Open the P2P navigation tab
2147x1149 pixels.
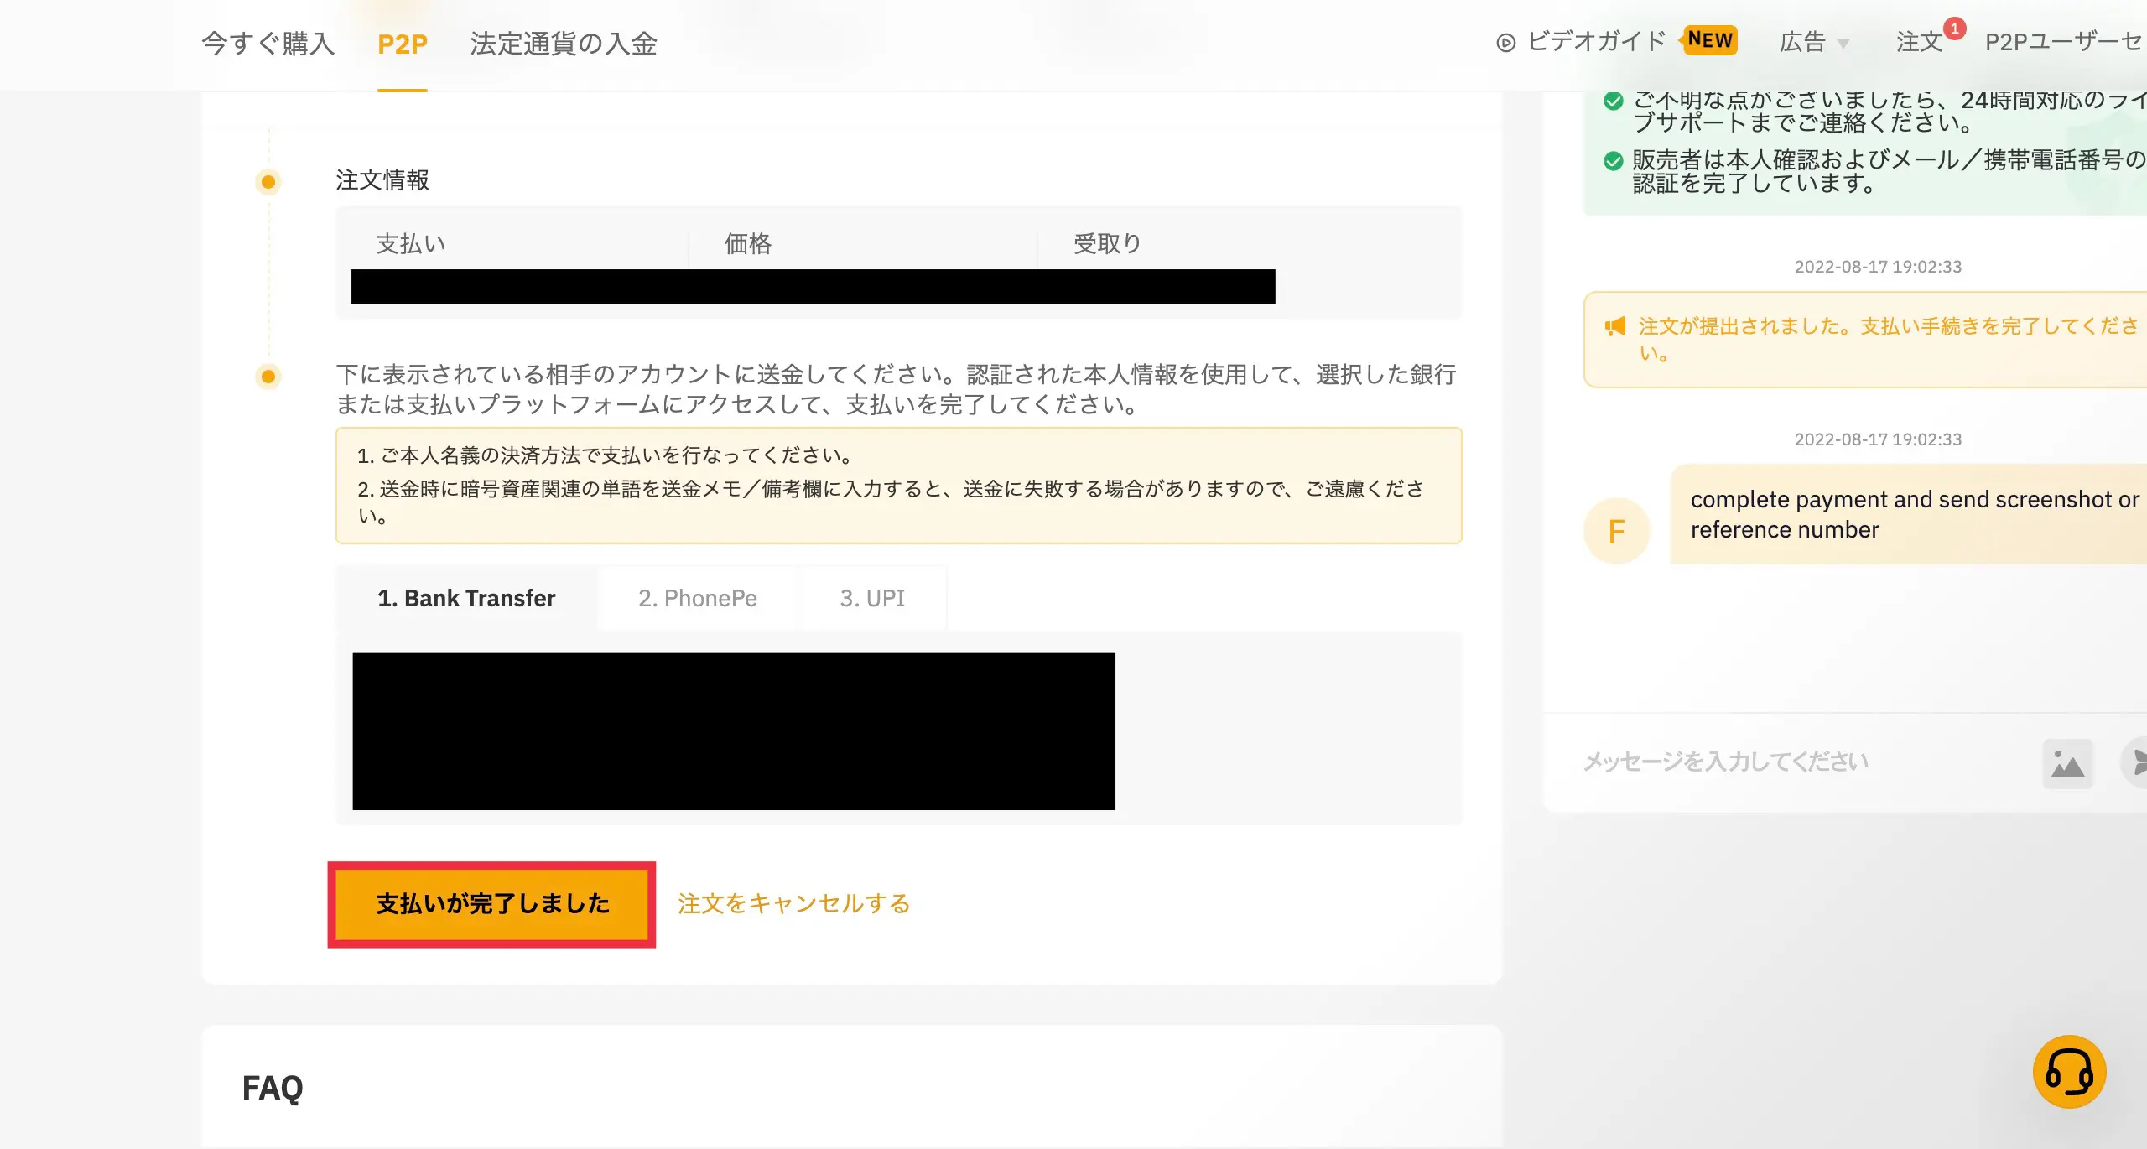click(403, 44)
